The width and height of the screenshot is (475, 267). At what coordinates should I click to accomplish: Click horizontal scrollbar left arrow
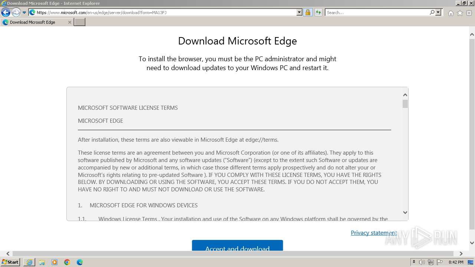pyautogui.click(x=8, y=254)
